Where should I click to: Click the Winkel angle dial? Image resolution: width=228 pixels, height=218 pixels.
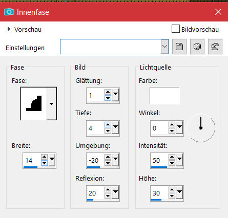(201, 127)
